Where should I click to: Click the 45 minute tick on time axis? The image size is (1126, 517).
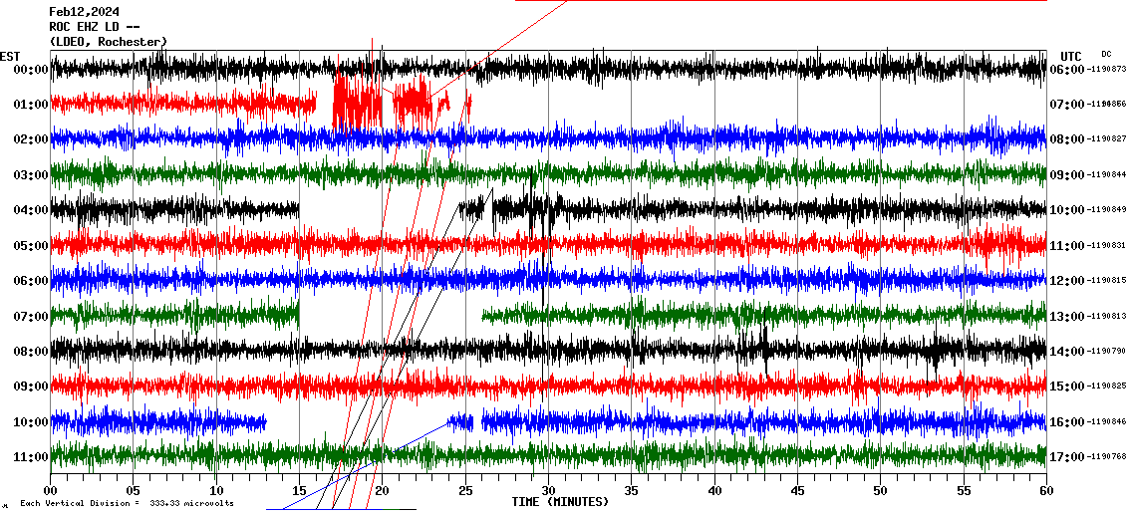pyautogui.click(x=797, y=490)
